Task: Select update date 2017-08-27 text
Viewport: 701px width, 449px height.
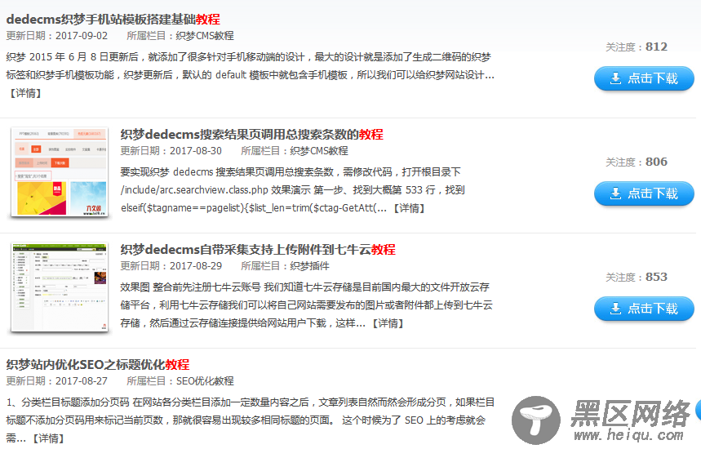Action: (x=82, y=381)
